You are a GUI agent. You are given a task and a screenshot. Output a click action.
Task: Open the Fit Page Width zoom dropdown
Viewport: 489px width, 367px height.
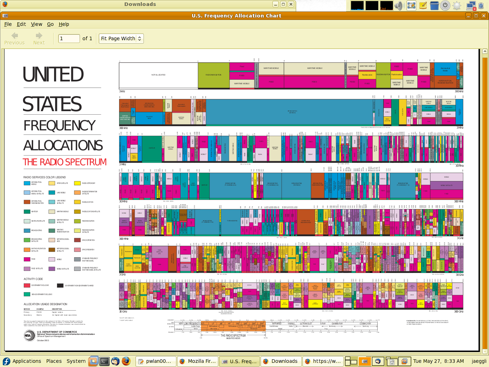121,38
